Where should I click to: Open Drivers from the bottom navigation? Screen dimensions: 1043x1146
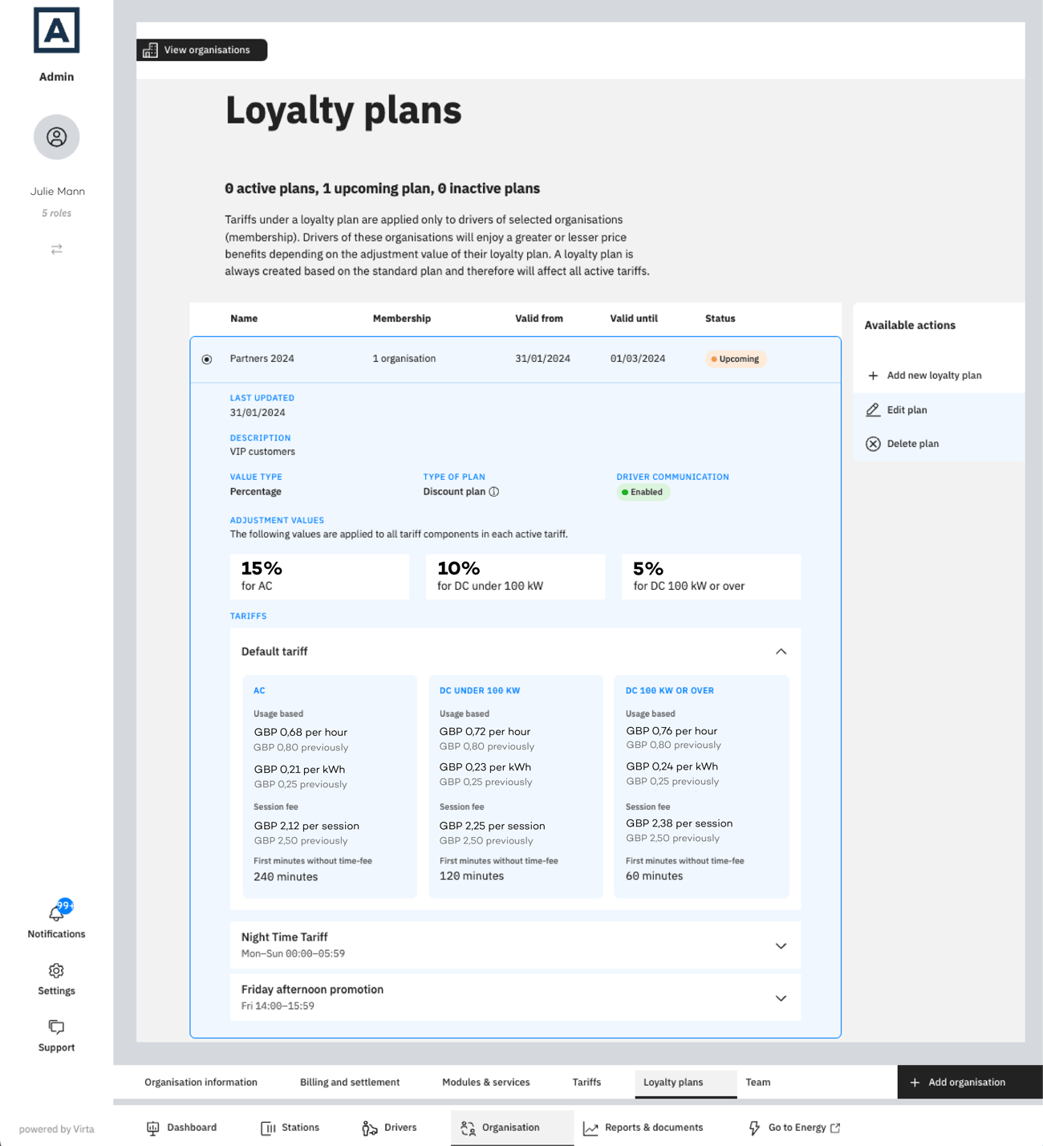point(390,1128)
